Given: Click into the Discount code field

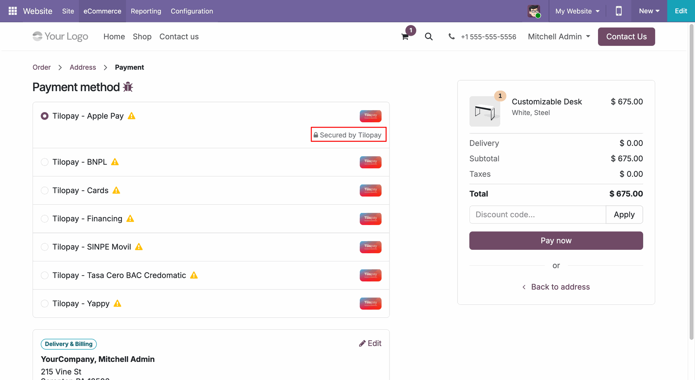Looking at the screenshot, I should pyautogui.click(x=538, y=215).
